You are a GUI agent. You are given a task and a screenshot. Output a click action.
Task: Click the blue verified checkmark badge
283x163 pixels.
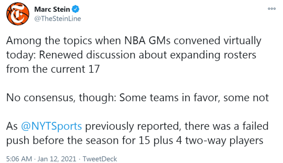75,9
